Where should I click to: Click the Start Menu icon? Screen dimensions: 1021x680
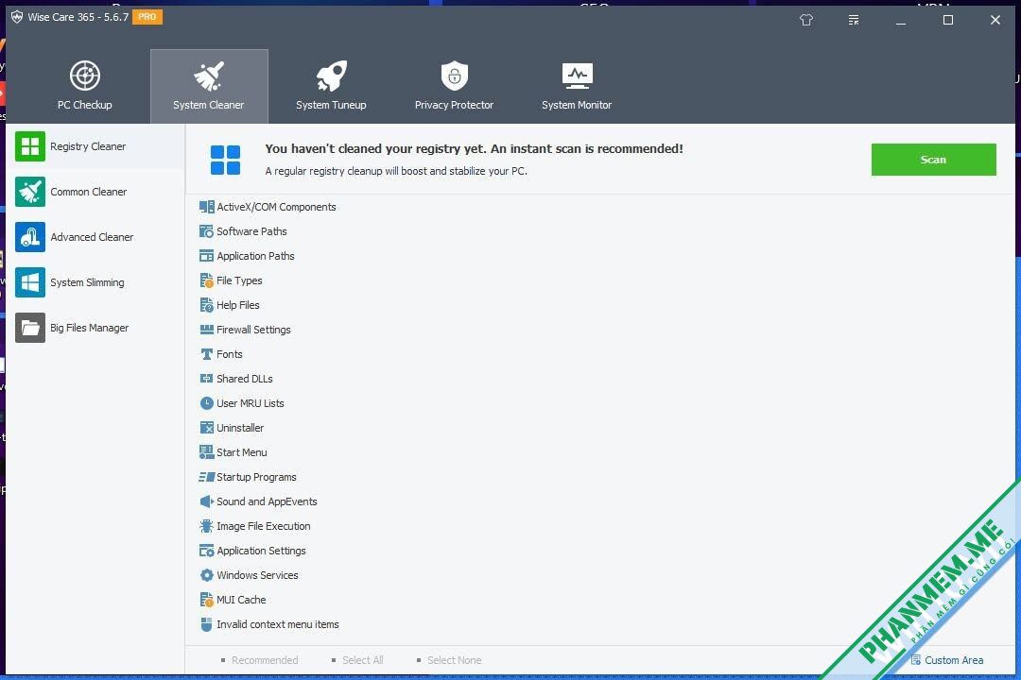[x=206, y=452]
